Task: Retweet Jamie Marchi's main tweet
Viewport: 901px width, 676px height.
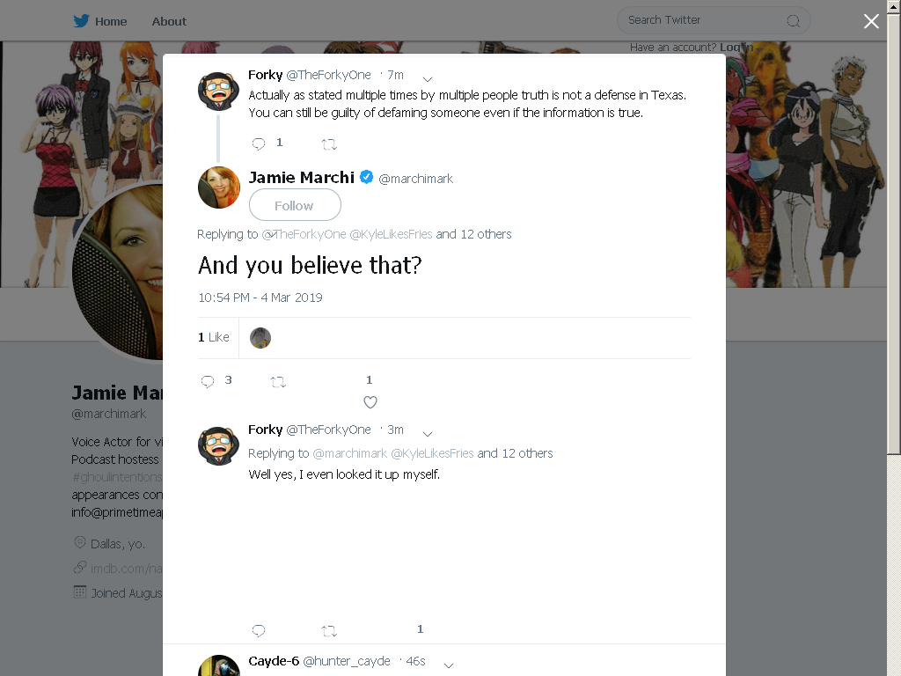Action: click(278, 382)
